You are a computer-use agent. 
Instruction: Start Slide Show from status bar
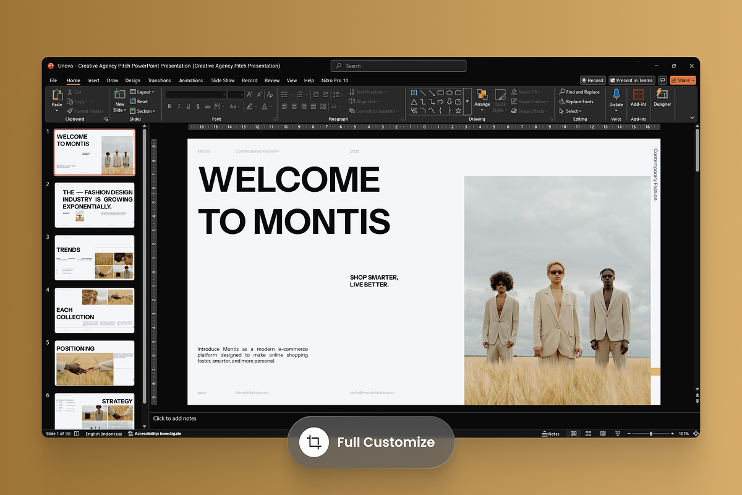click(618, 434)
